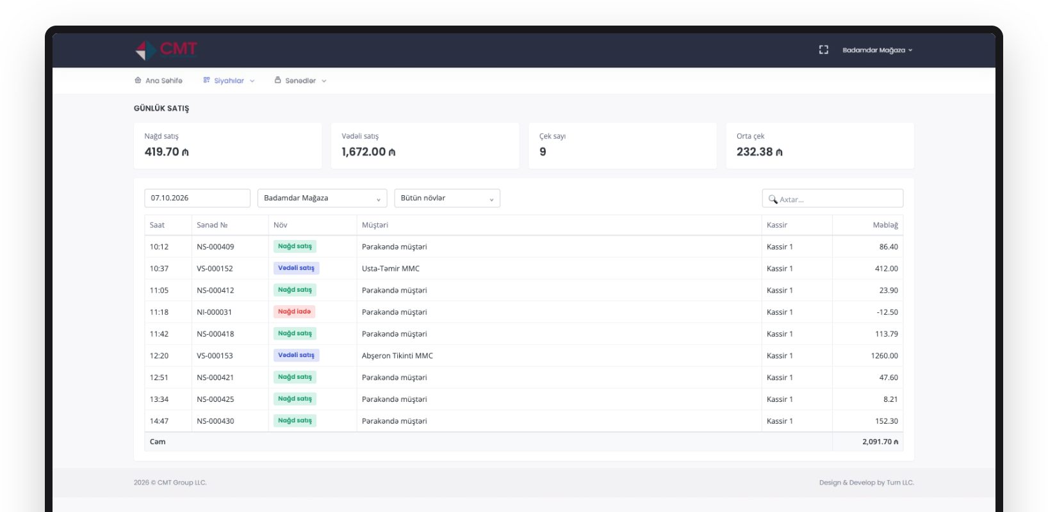Viewport: 1048px width, 512px height.
Task: Select document NS-000412
Action: 215,291
